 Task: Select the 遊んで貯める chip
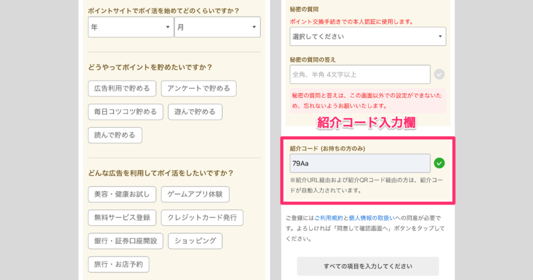tap(195, 112)
